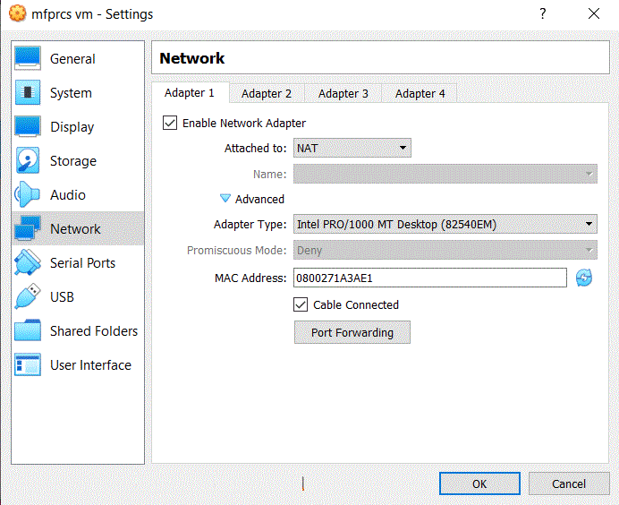Image resolution: width=619 pixels, height=505 pixels.
Task: Open the Serial Ports connector icon
Action: (27, 262)
